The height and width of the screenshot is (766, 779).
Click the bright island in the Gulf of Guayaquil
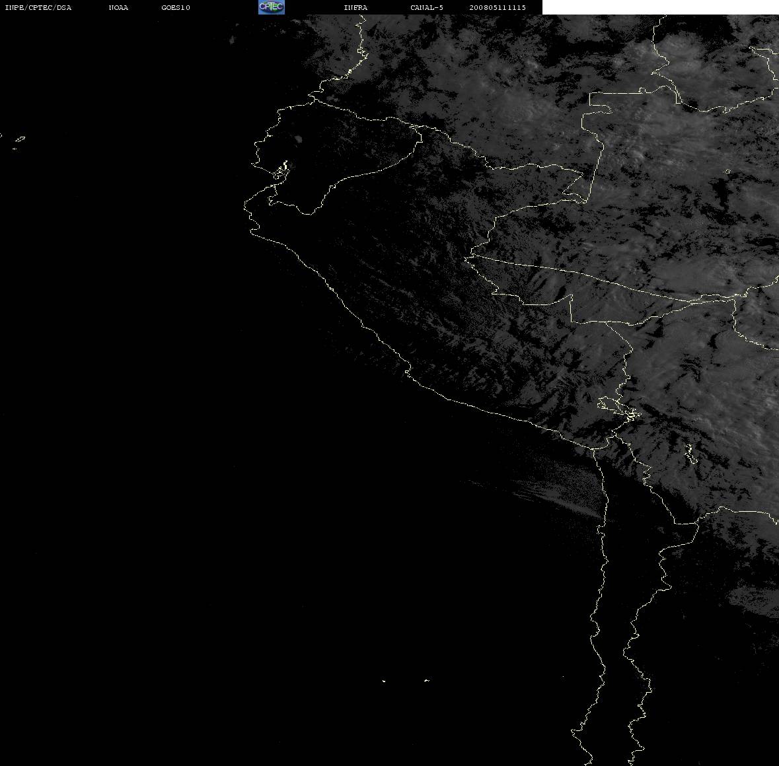tap(281, 170)
